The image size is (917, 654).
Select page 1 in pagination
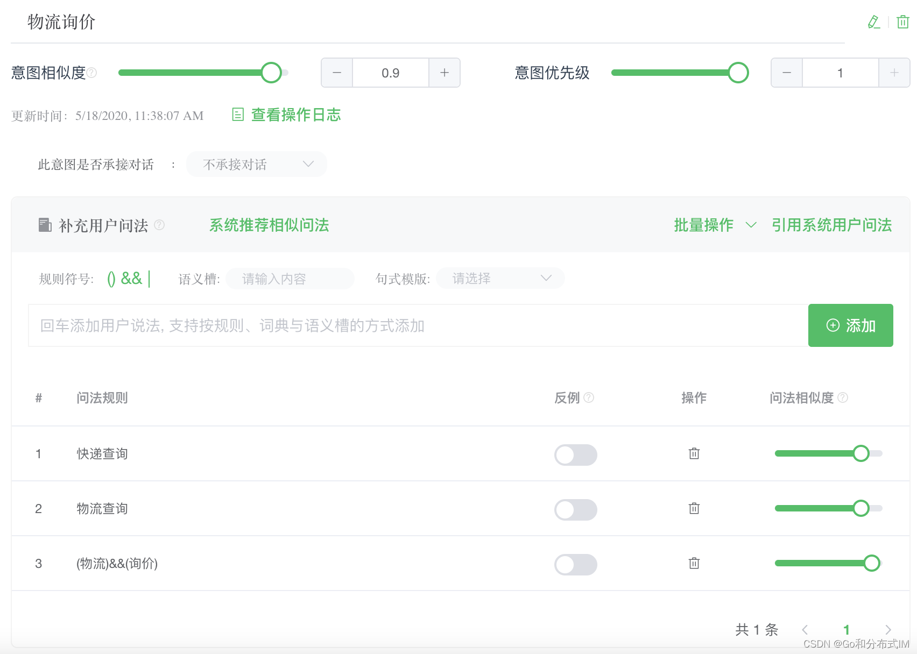847,630
